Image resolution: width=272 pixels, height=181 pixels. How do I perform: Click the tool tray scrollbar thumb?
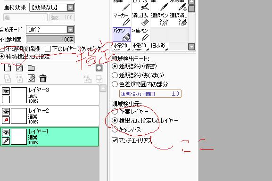tap(192, 8)
